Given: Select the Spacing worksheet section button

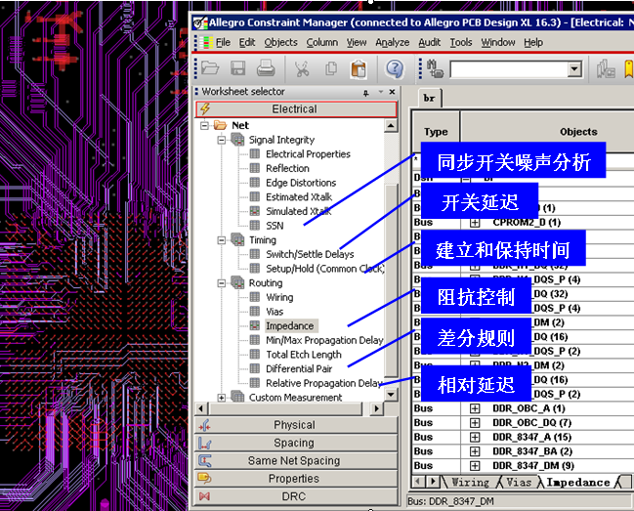Looking at the screenshot, I should (296, 443).
